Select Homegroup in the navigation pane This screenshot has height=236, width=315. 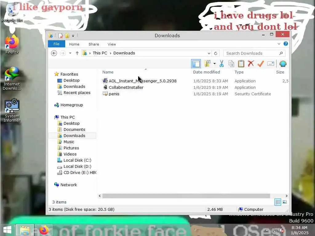[x=71, y=105]
